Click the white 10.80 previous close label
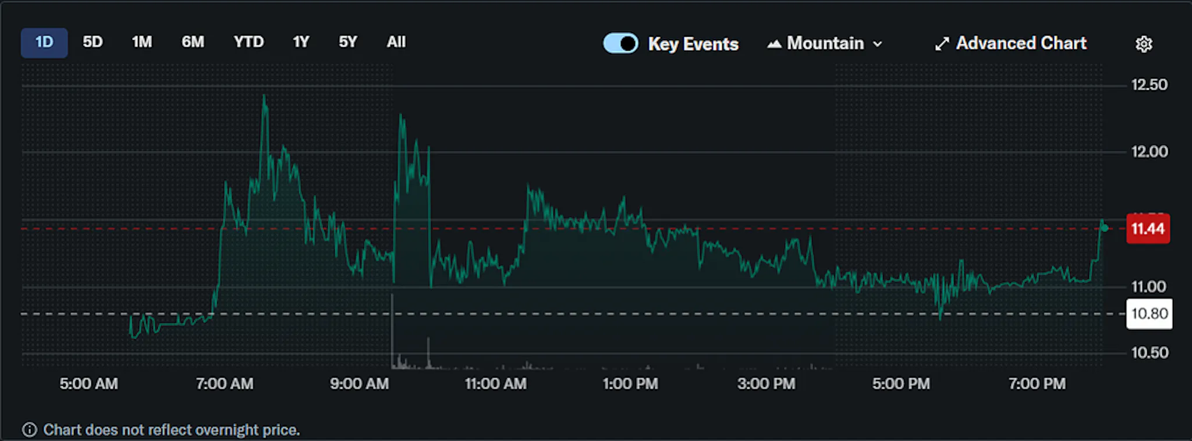This screenshot has height=441, width=1192. [x=1150, y=314]
